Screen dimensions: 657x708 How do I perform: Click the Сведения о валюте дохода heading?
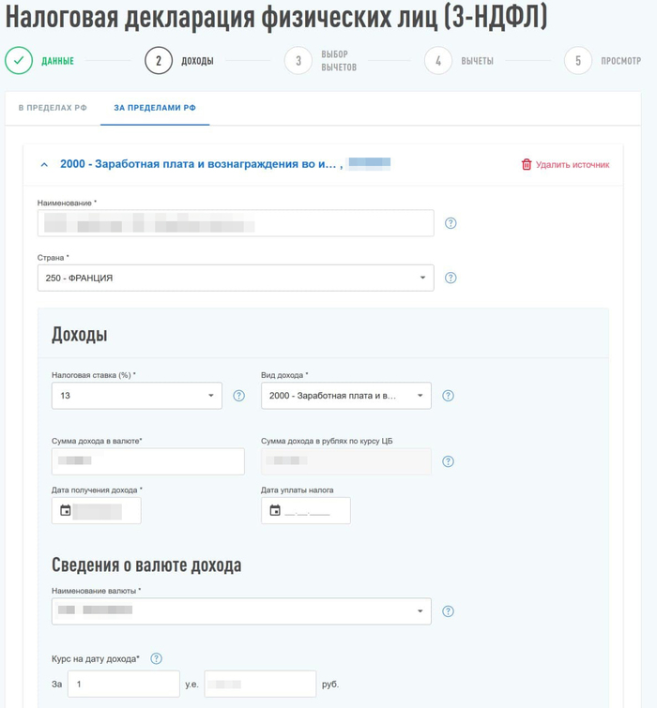(146, 565)
